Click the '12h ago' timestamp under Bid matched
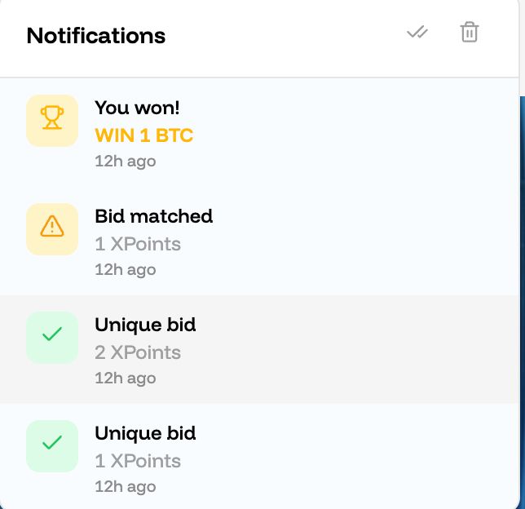Image resolution: width=525 pixels, height=509 pixels. point(125,269)
